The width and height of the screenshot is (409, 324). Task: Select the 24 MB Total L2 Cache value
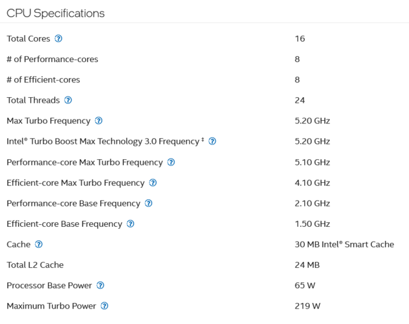click(x=307, y=265)
